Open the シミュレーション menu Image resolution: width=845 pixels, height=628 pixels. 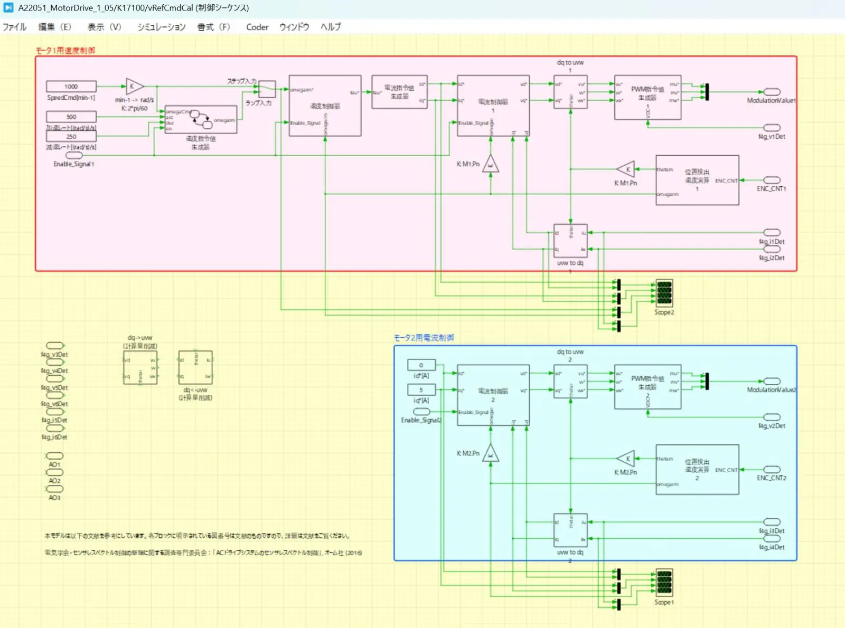(161, 27)
